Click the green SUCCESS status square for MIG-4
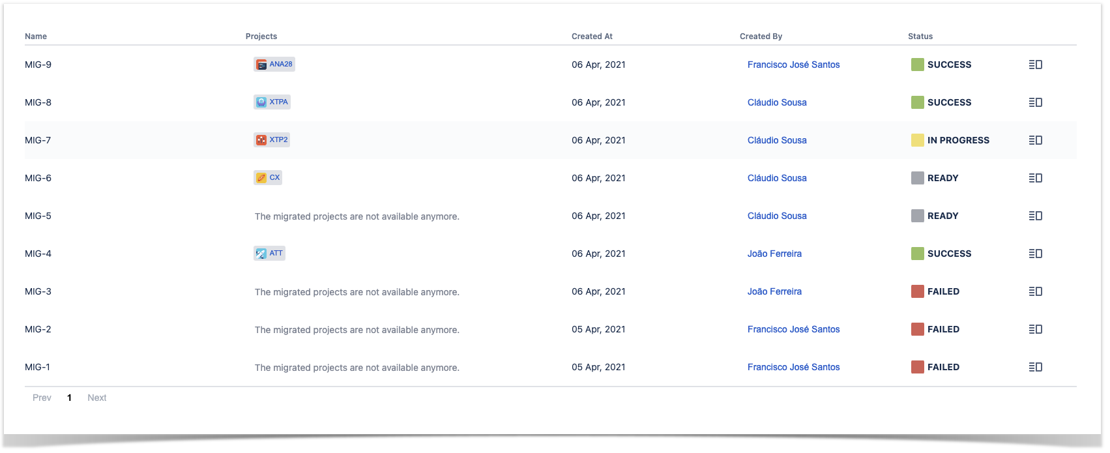The height and width of the screenshot is (453, 1110). pos(917,254)
